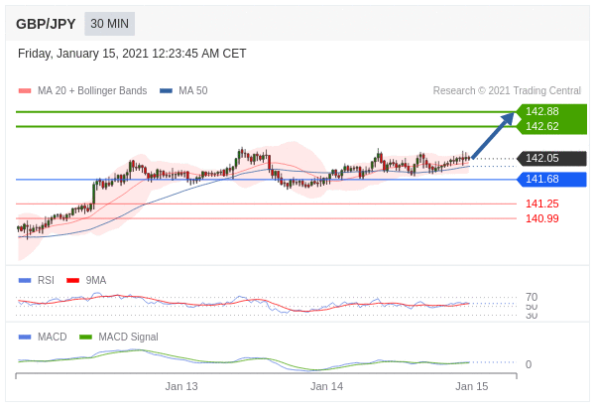
Task: Click the MACD legend blue marker
Action: pos(25,337)
